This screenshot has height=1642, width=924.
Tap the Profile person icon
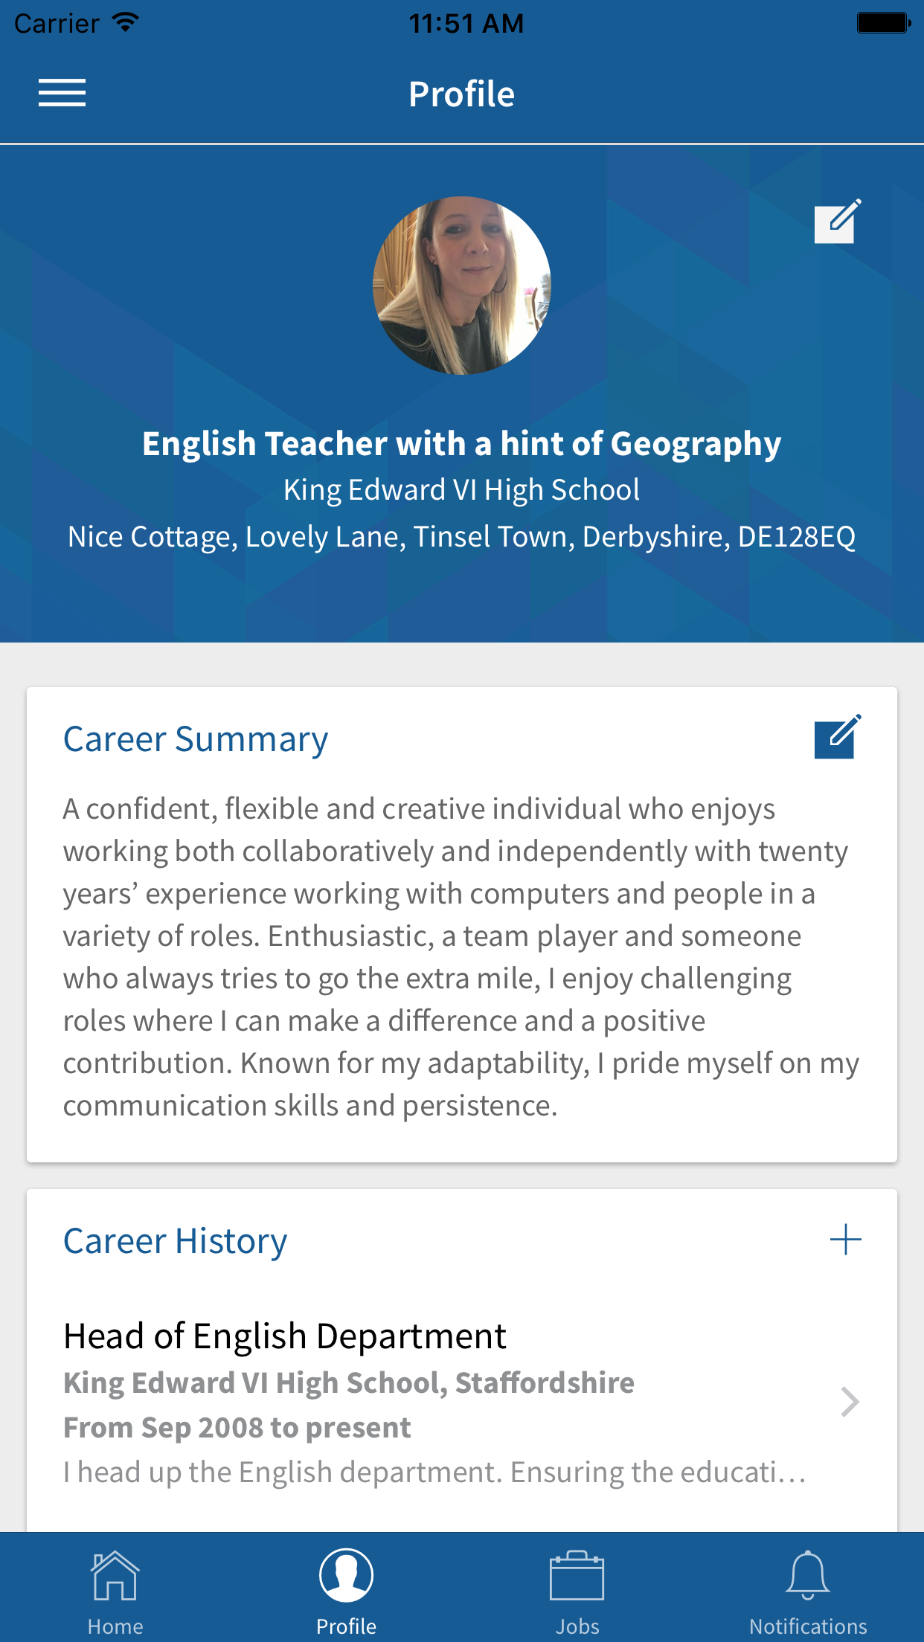(x=346, y=1575)
